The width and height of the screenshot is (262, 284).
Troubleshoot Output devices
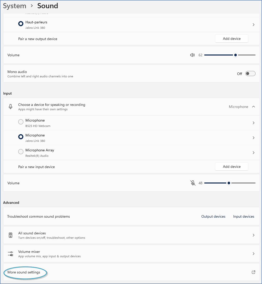pos(213,216)
